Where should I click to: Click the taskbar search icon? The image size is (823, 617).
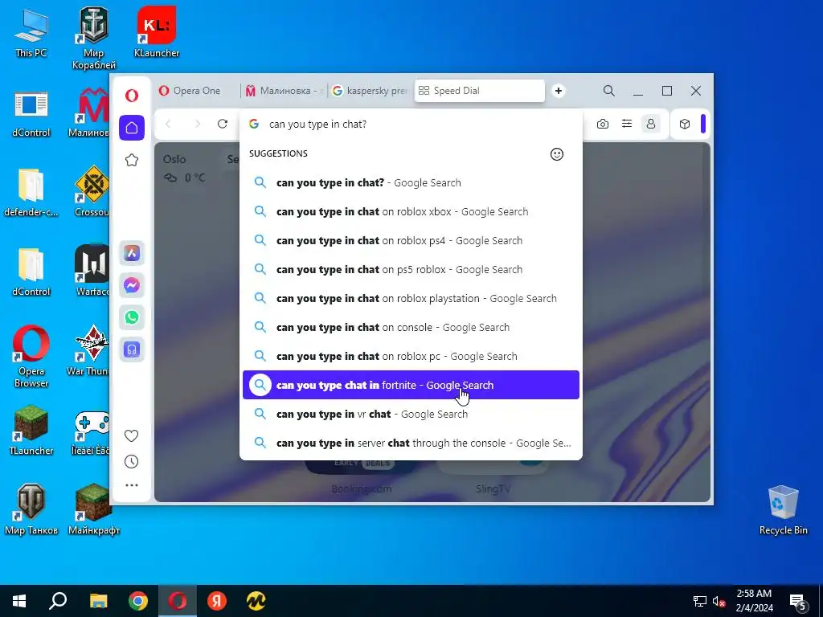(58, 601)
